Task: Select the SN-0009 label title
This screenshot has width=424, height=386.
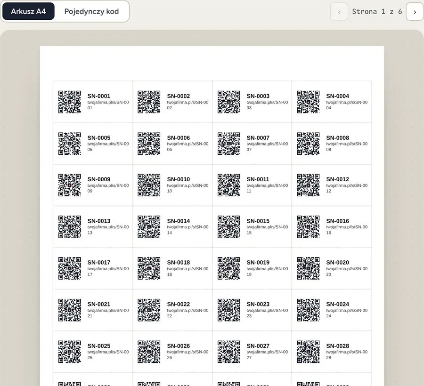Action: point(99,179)
